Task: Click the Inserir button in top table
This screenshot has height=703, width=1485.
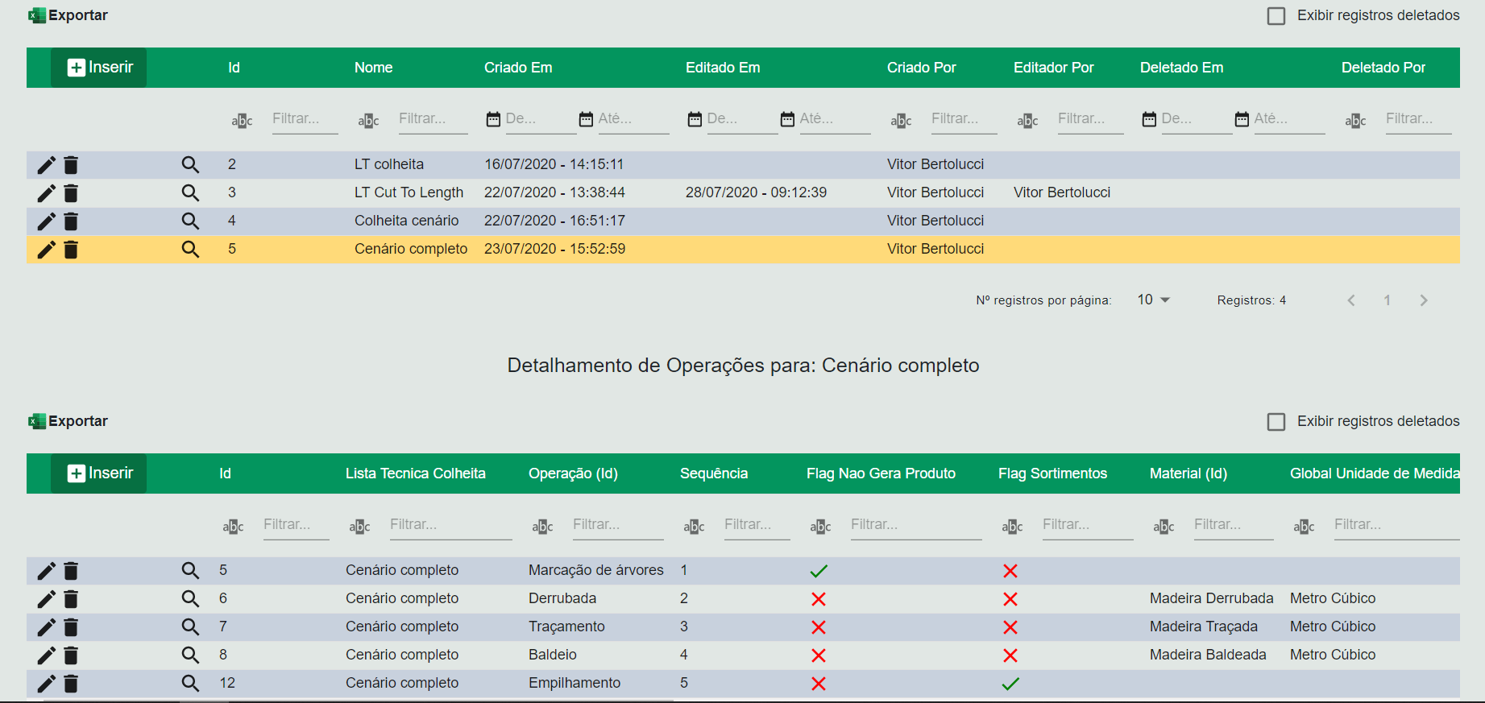Action: (x=99, y=68)
